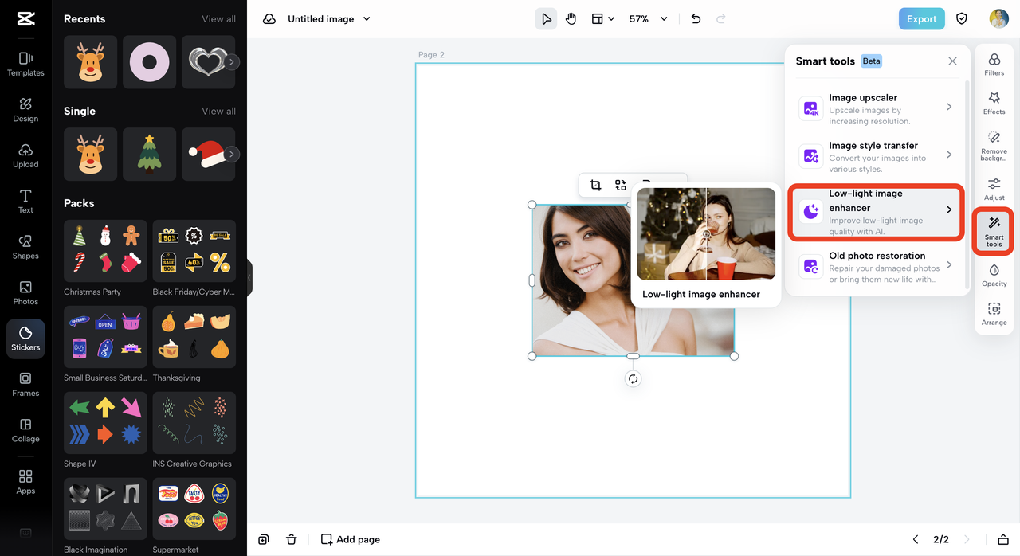The image size is (1020, 556).
Task: Click the crop icon above image
Action: click(595, 185)
